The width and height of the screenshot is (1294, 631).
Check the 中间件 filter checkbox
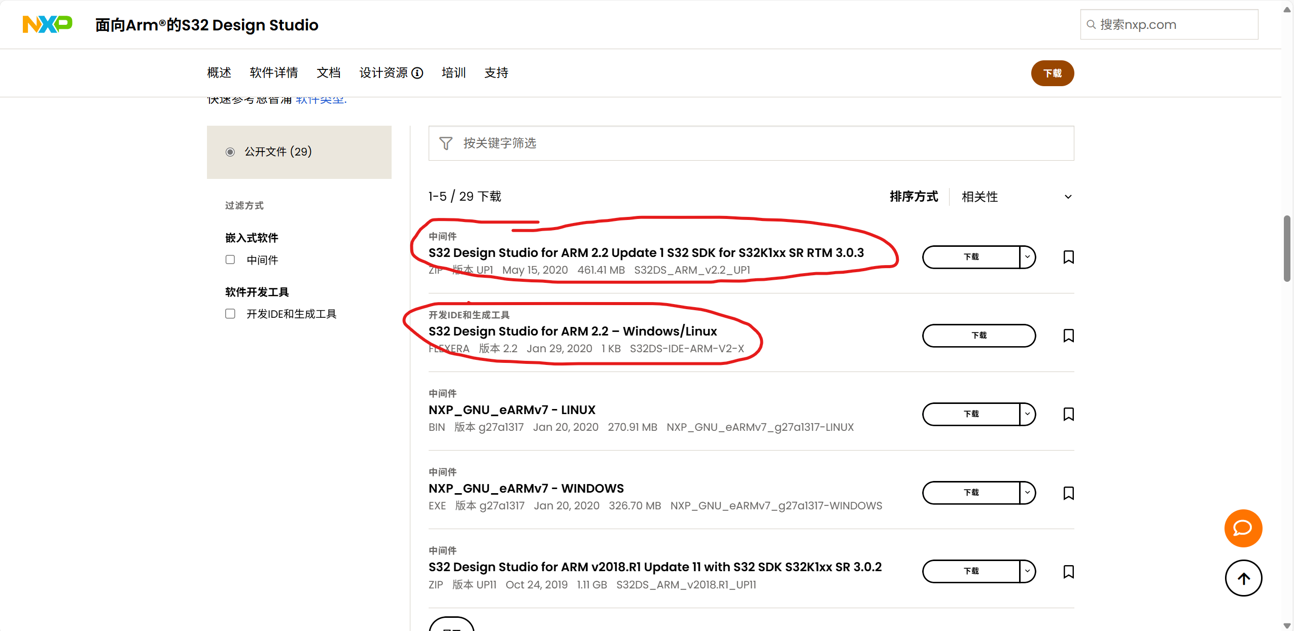[230, 259]
